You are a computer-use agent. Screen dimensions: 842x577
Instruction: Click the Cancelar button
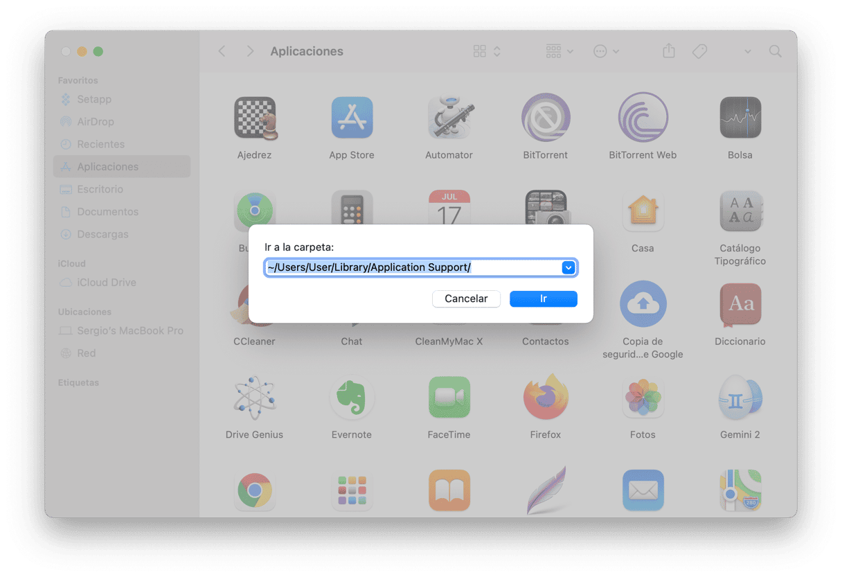[466, 299]
